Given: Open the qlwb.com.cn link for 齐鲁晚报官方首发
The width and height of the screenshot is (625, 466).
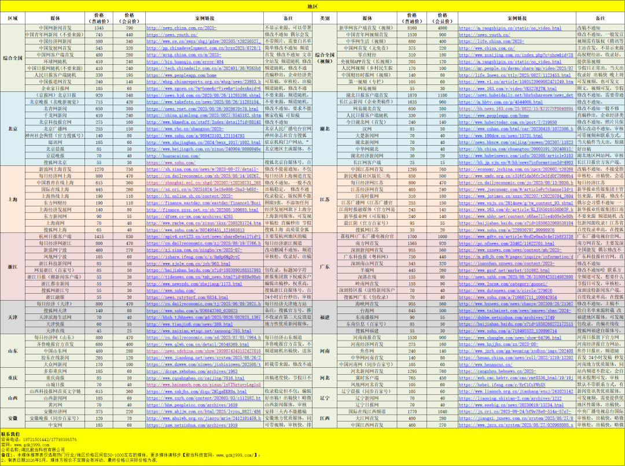Looking at the screenshot, I should [x=197, y=345].
